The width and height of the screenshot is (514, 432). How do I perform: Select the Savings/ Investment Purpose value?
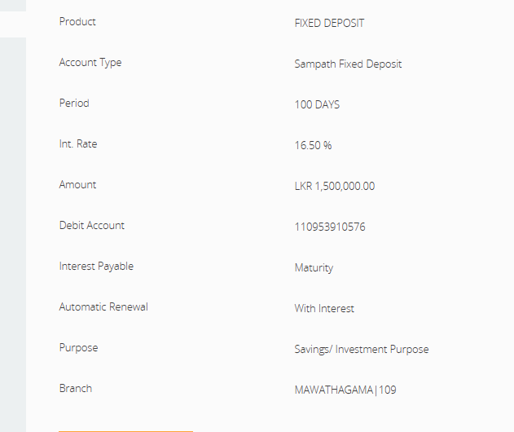[x=361, y=350]
